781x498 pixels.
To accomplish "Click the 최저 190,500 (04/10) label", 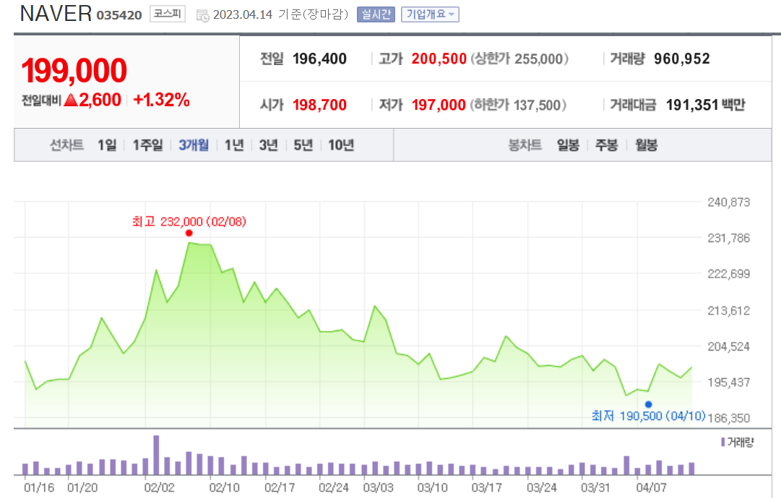I will pyautogui.click(x=649, y=416).
